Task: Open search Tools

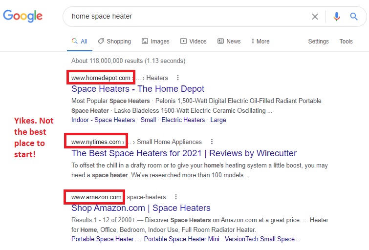Action: [346, 42]
